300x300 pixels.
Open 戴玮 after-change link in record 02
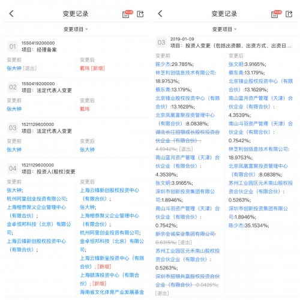coord(85,109)
